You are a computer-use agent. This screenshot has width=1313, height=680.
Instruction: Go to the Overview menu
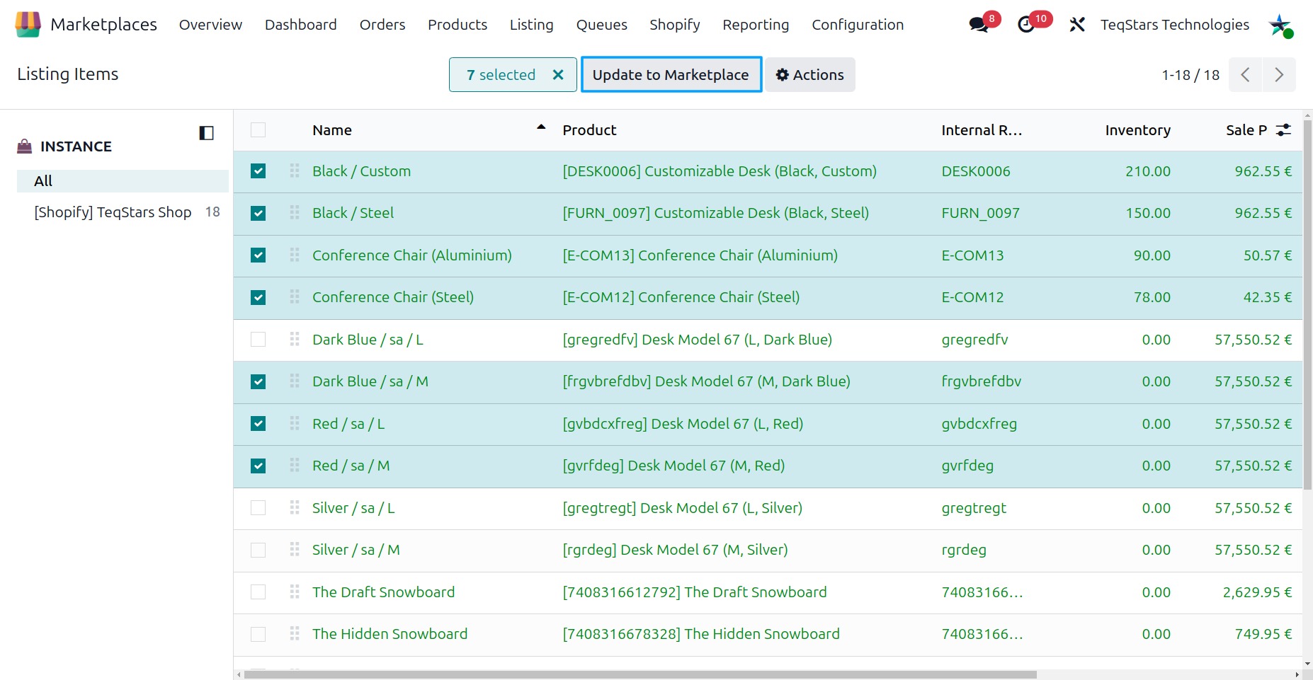point(210,25)
